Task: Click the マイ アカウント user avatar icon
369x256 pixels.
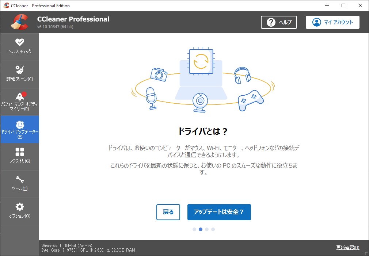Action: [x=317, y=22]
